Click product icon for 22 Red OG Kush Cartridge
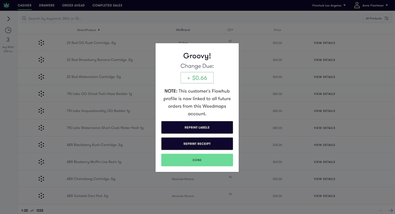The height and width of the screenshot is (214, 395). click(x=41, y=43)
